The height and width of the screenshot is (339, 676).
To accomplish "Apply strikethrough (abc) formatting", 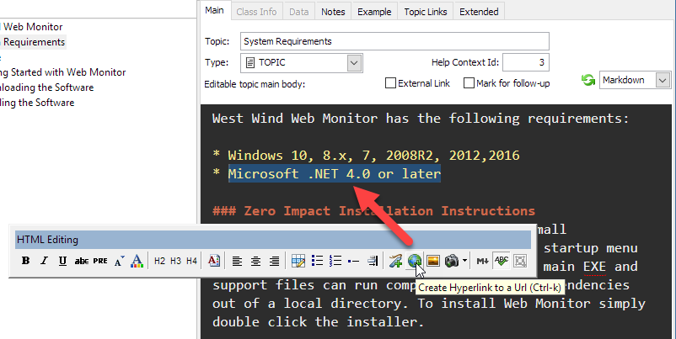I will [82, 261].
